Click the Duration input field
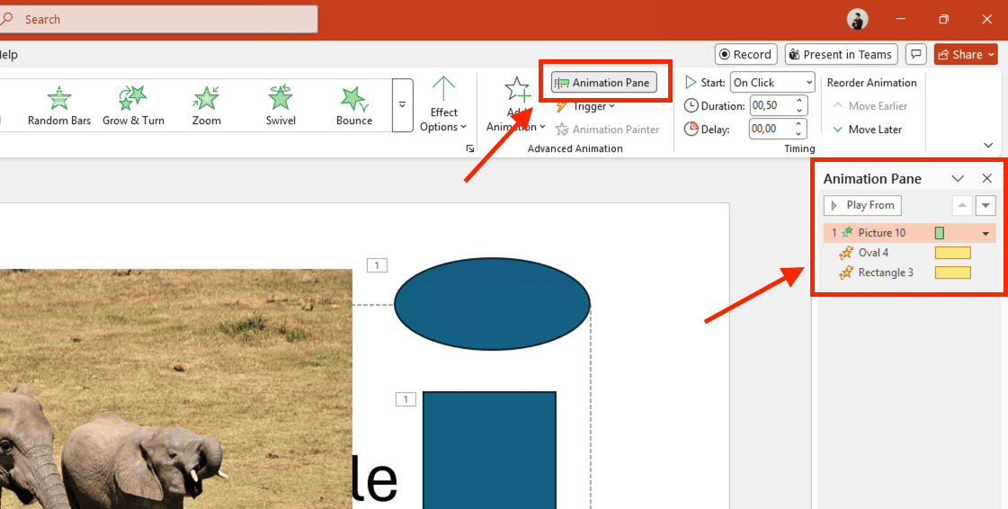Viewport: 1008px width, 509px height. pos(772,105)
